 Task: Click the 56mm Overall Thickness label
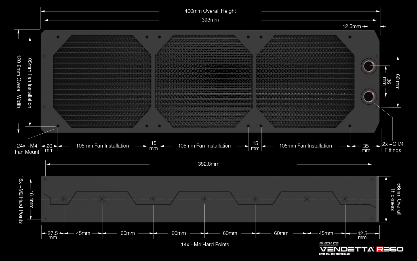click(396, 199)
